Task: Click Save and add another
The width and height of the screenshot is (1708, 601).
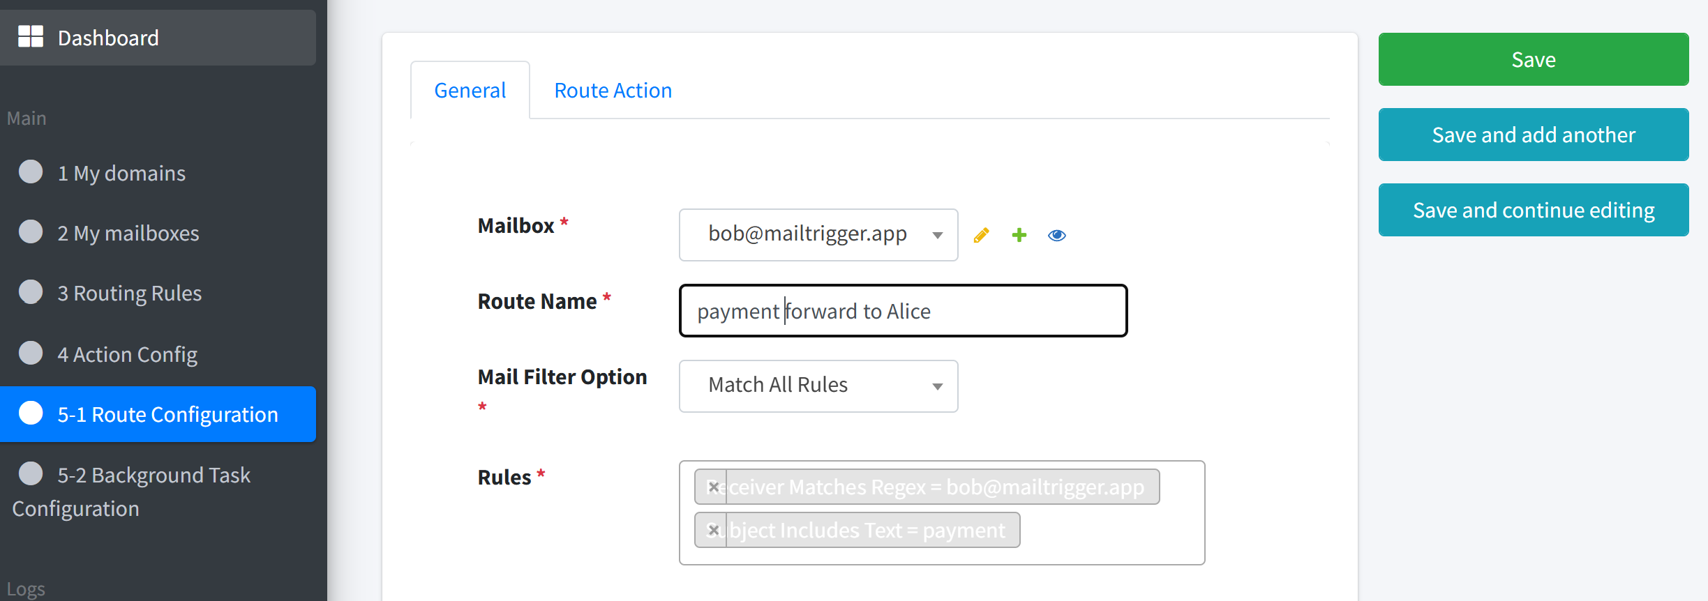Action: (1534, 135)
